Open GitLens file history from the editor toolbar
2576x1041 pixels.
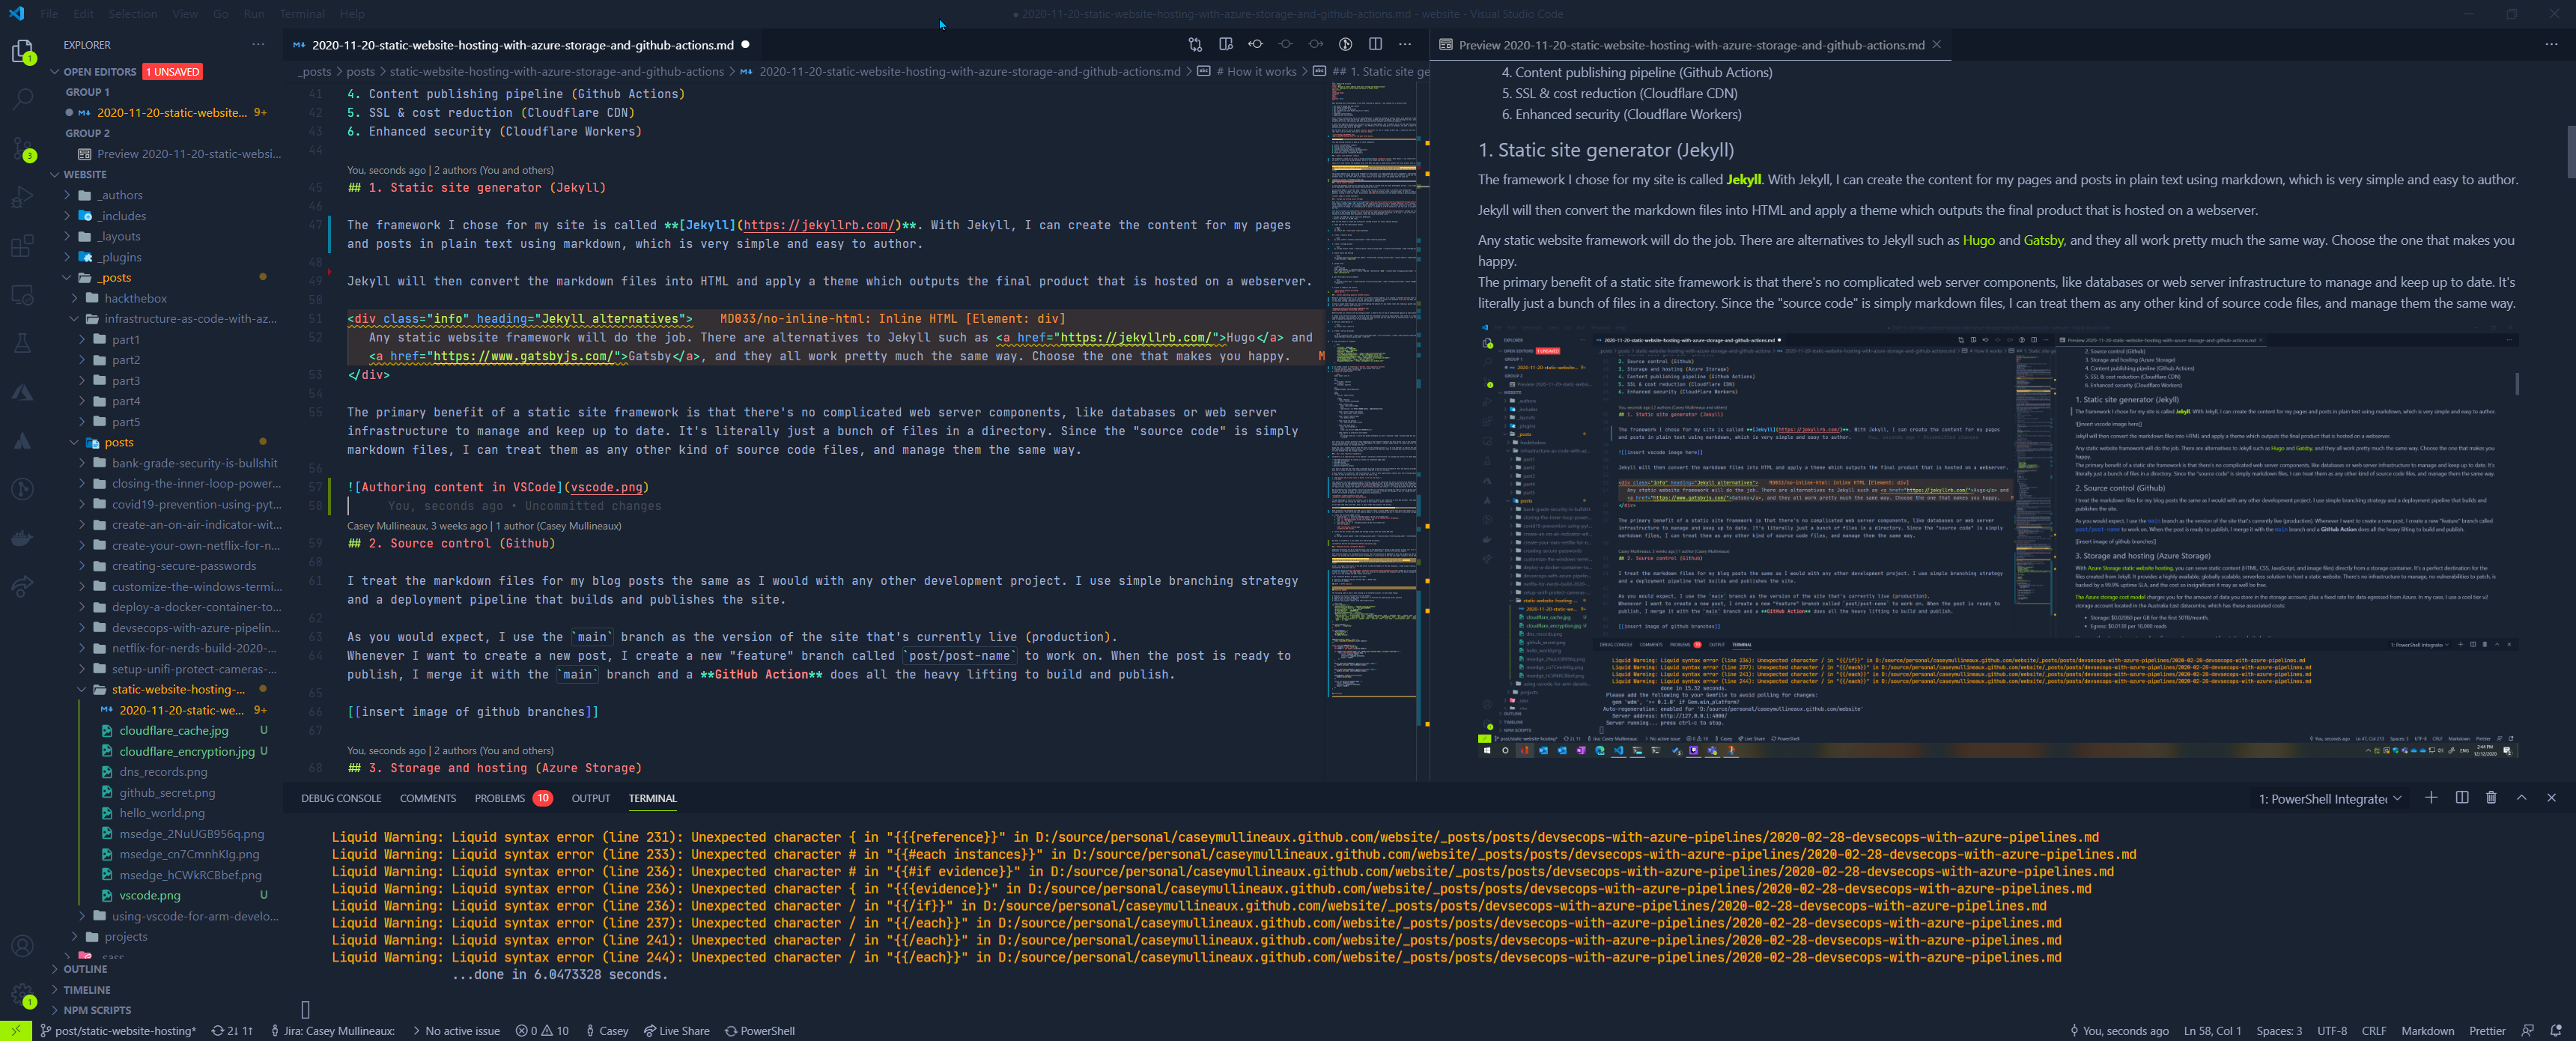(1345, 44)
